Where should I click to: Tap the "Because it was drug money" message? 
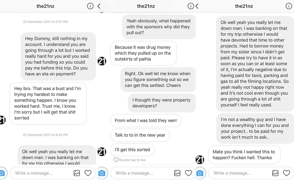coord(143,53)
